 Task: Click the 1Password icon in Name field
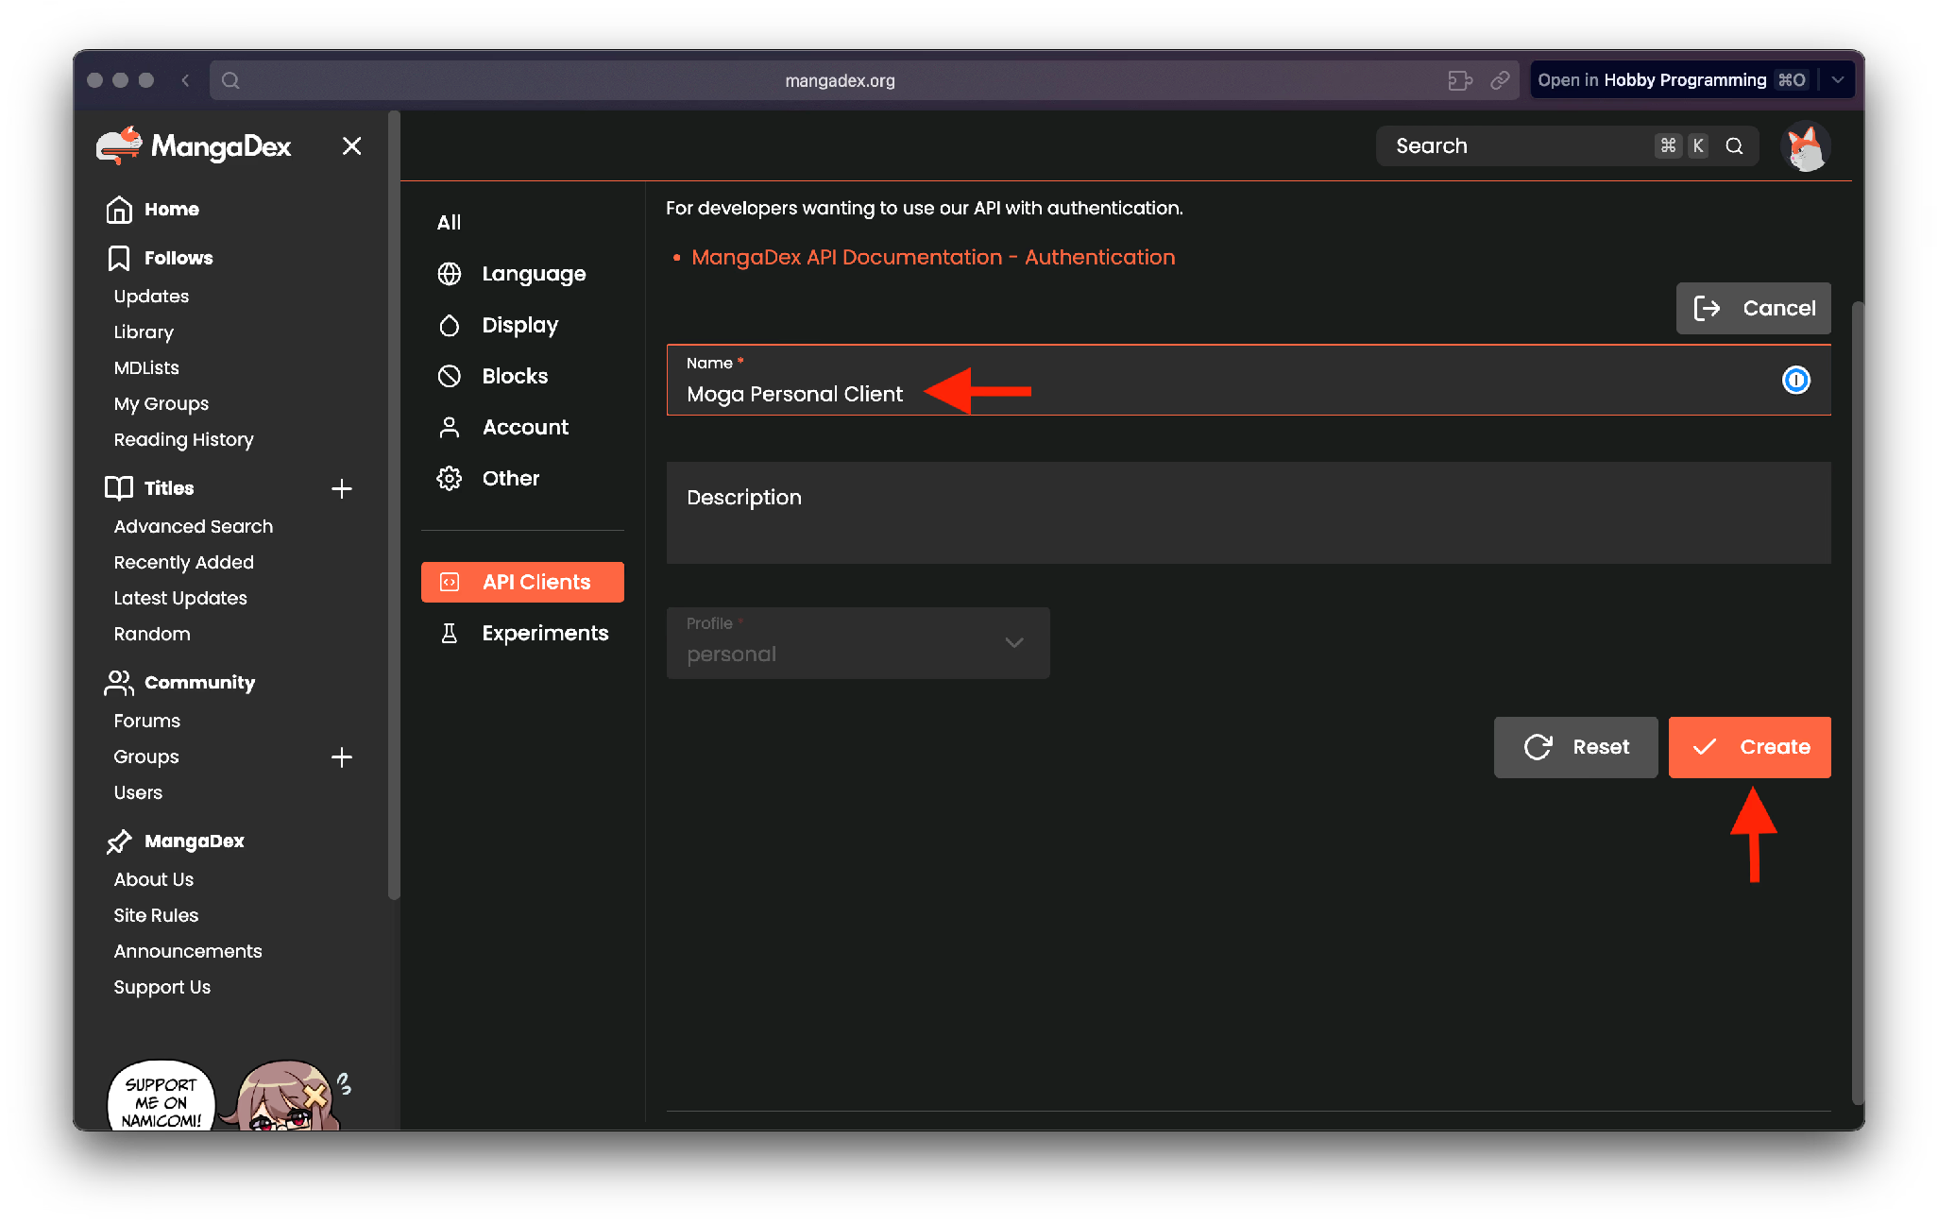pyautogui.click(x=1795, y=380)
